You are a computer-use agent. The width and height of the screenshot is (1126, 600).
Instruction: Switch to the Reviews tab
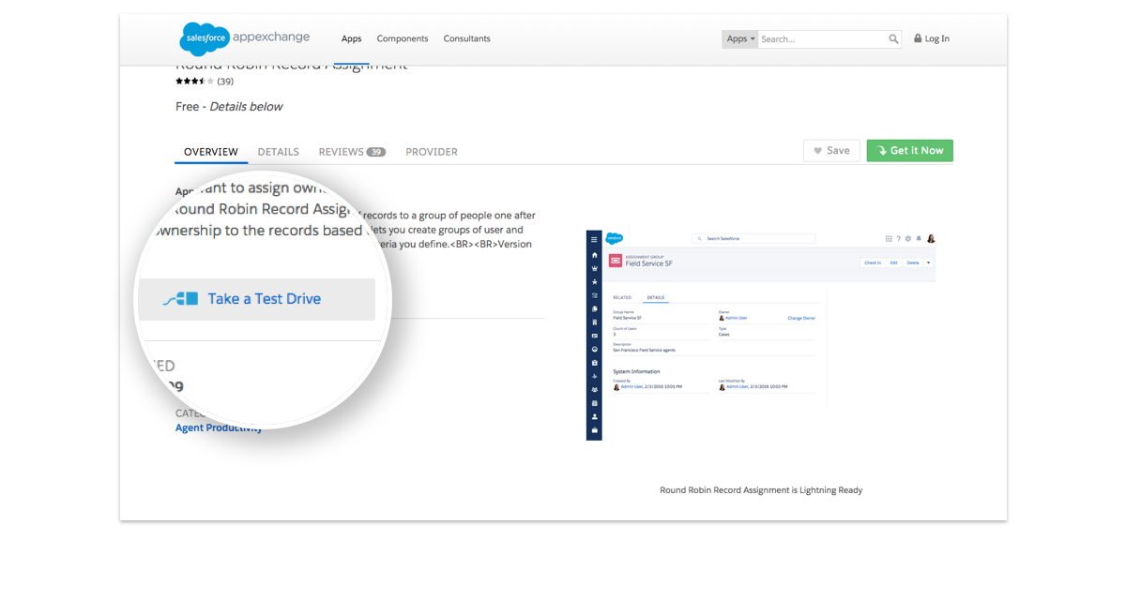click(x=352, y=152)
